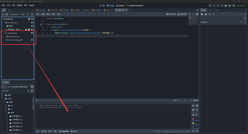Open Inspector object history list icon
This screenshot has height=134, width=248.
point(245,14)
